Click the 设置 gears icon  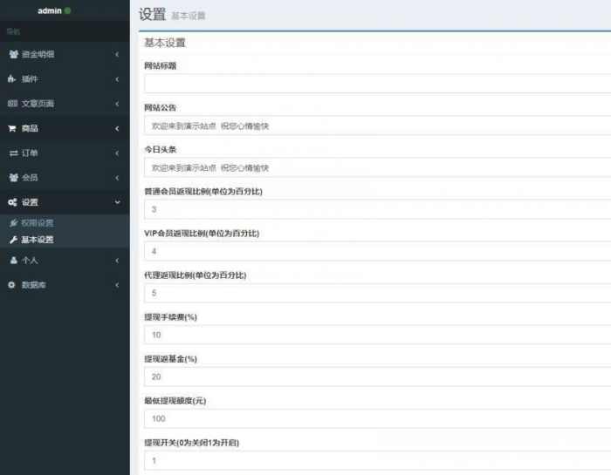tap(12, 202)
